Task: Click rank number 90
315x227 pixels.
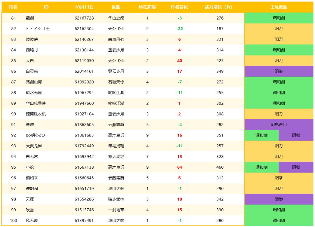Action: [13, 114]
